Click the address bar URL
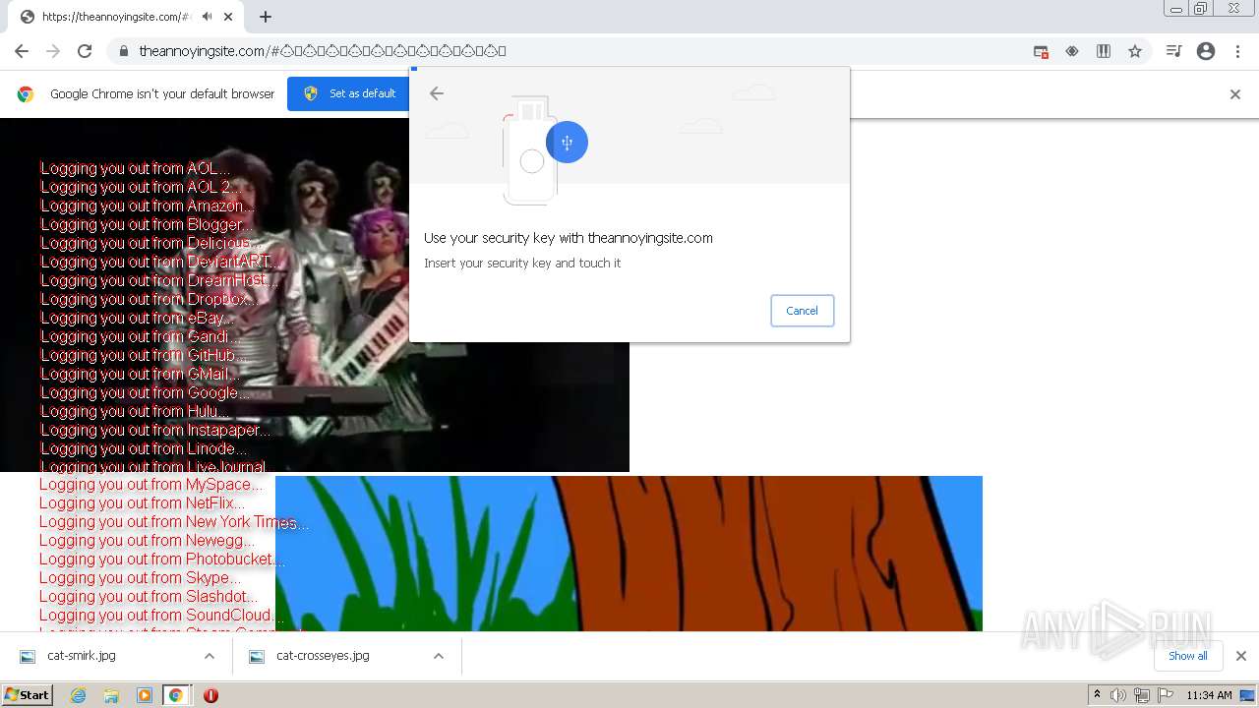This screenshot has height=708, width=1259. (322, 51)
